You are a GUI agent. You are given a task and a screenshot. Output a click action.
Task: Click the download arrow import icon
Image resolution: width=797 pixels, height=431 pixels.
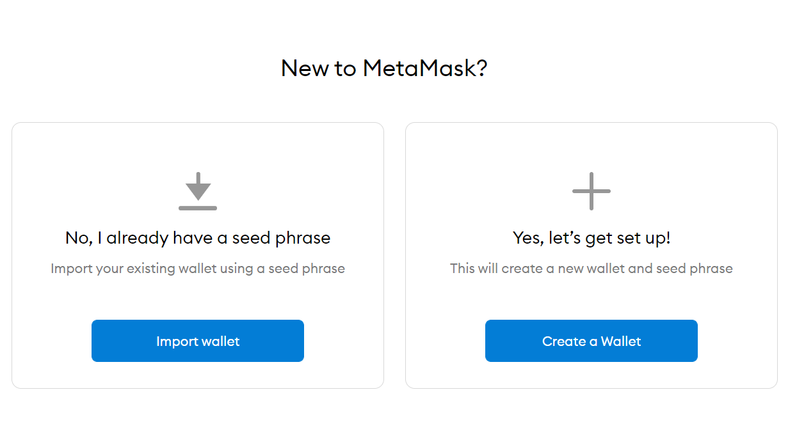(198, 191)
